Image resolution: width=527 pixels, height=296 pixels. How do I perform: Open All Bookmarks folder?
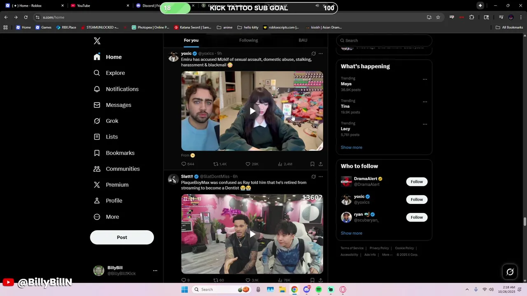[509, 28]
